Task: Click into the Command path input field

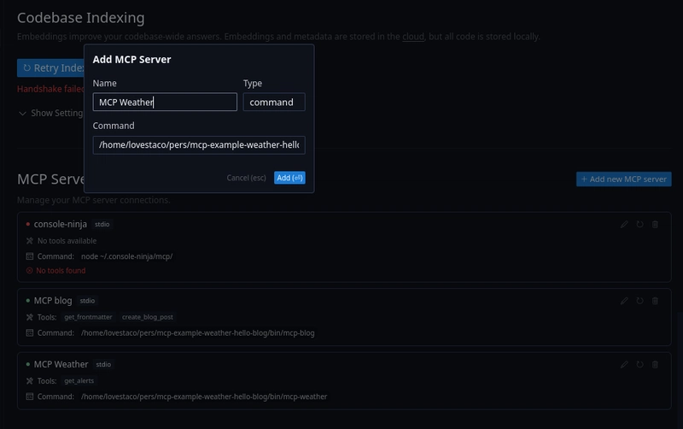Action: point(199,144)
